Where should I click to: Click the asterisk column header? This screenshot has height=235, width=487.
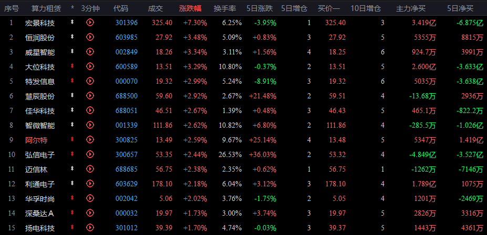click(72, 8)
